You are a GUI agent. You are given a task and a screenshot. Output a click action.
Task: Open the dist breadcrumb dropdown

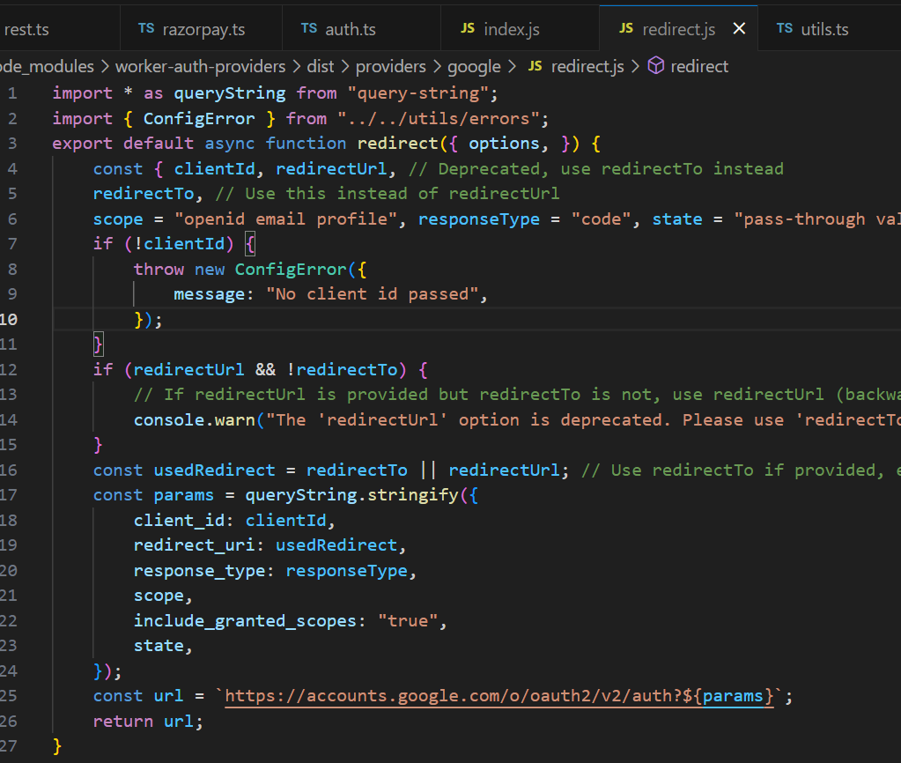(321, 65)
